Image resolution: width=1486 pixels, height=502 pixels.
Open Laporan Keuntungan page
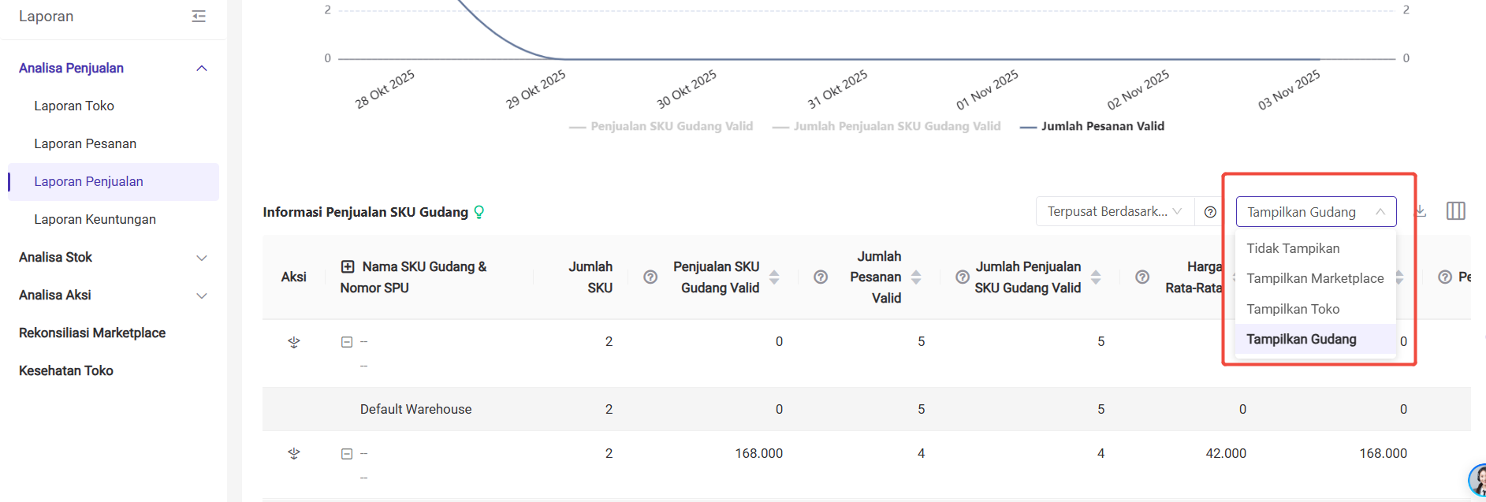(95, 219)
